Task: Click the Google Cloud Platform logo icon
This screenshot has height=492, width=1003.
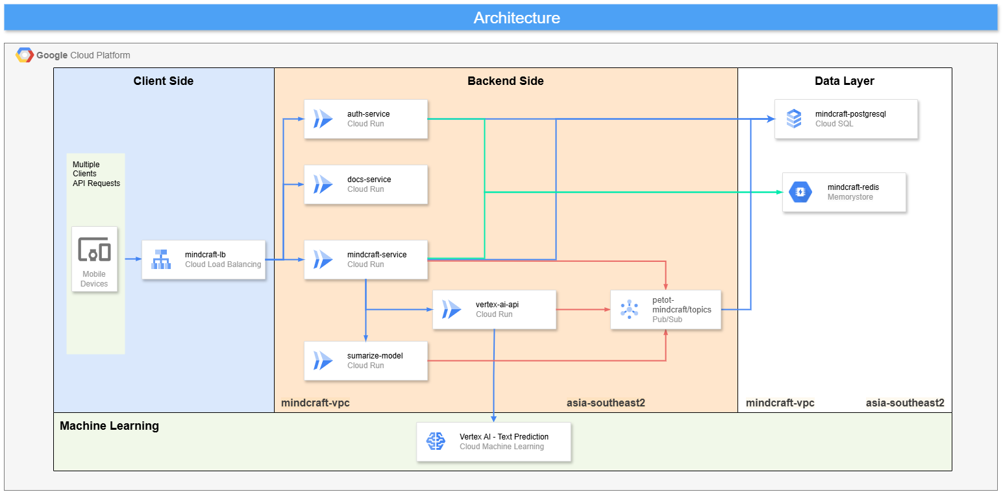Action: [25, 55]
